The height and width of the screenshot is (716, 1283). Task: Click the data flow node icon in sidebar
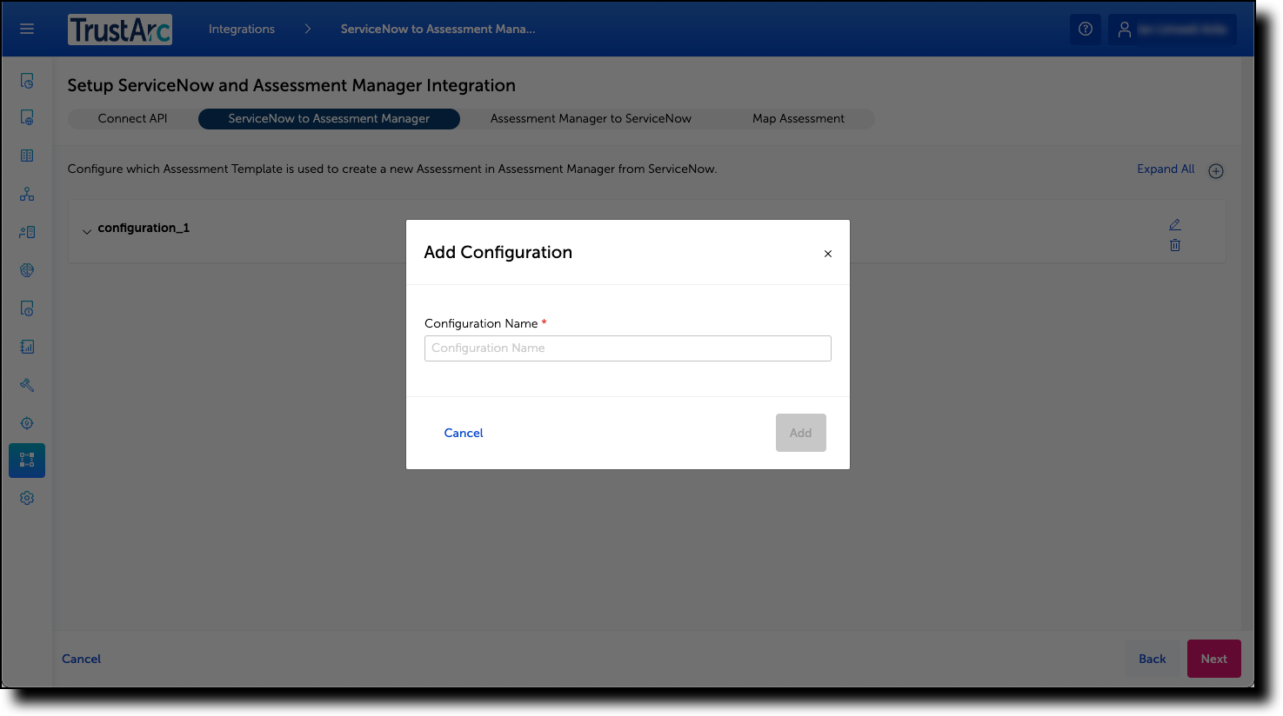tap(26, 194)
